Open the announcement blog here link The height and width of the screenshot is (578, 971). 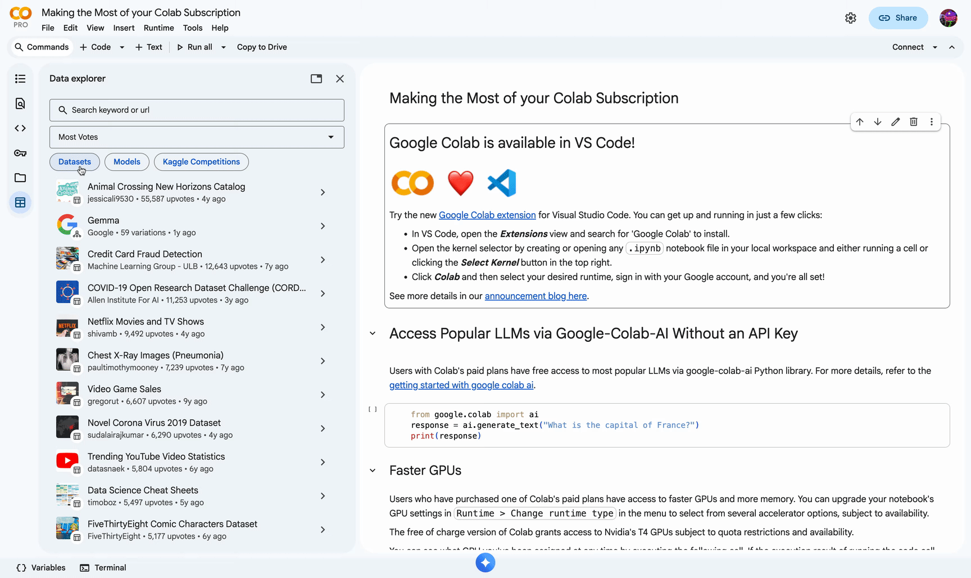point(536,296)
